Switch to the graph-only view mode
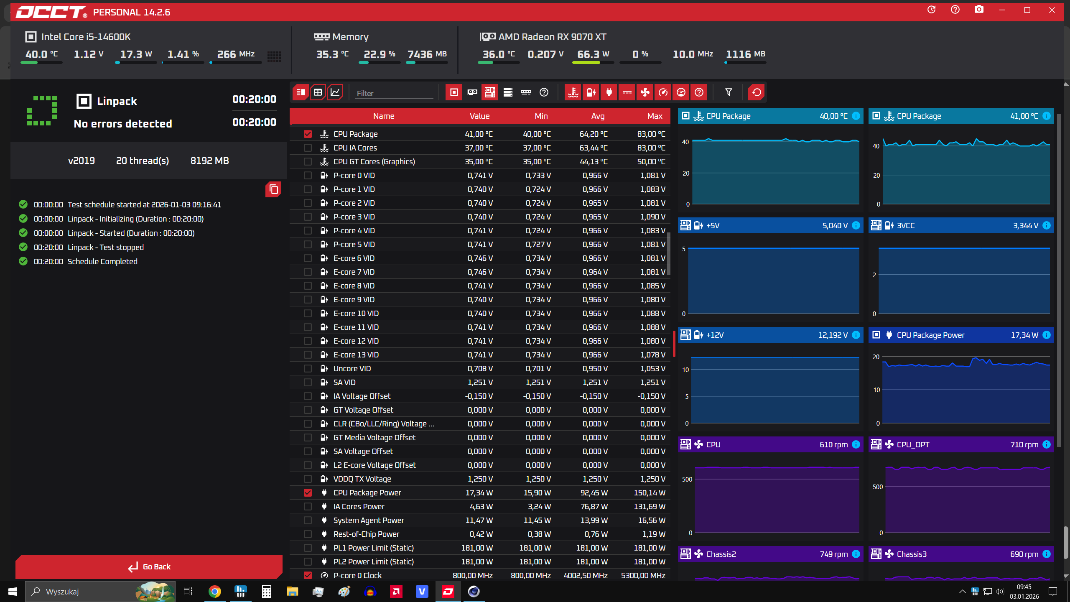 [335, 92]
